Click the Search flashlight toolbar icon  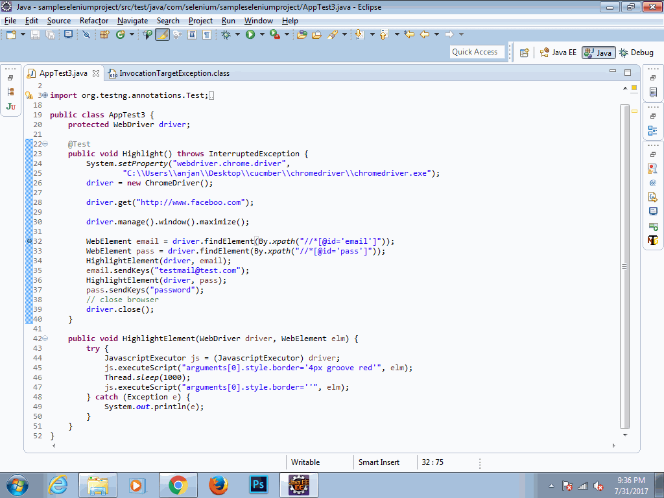pos(333,35)
